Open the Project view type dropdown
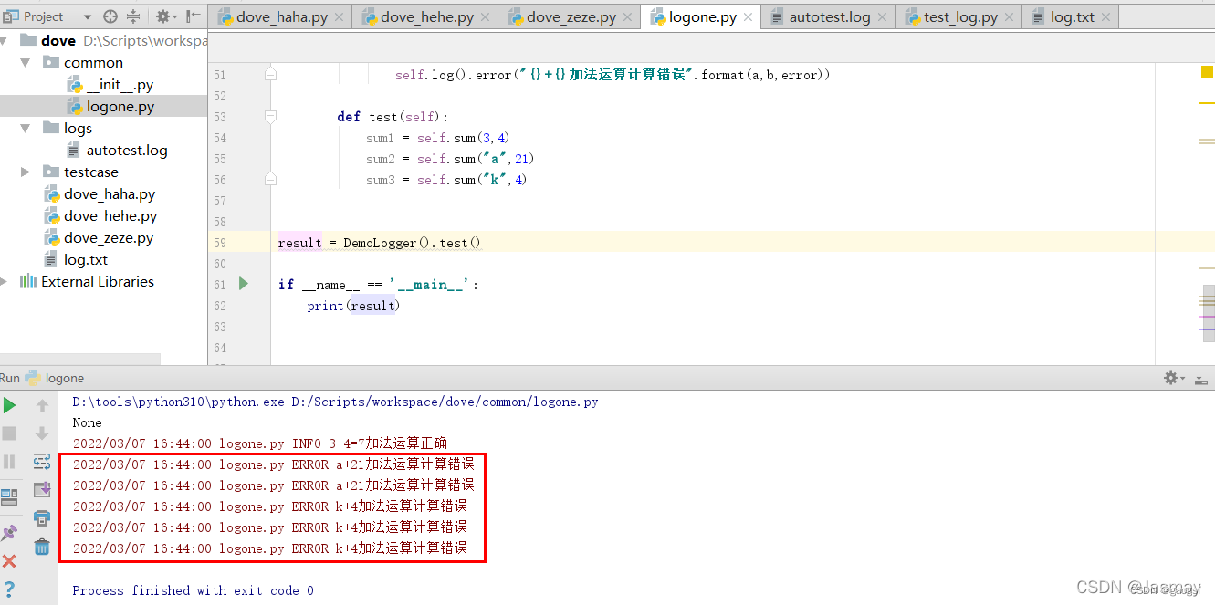The width and height of the screenshot is (1215, 605). pos(88,16)
